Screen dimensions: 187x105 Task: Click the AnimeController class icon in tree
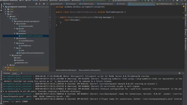(x=20, y=26)
